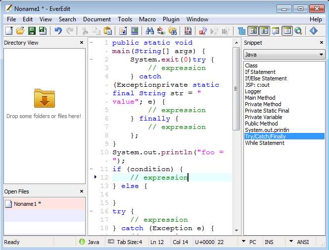Open the Help menu
329x250 pixels.
tap(316, 19)
